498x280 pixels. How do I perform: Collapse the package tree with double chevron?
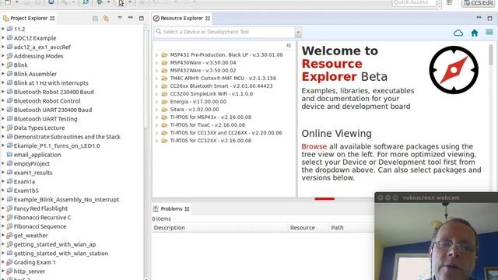tap(289, 45)
